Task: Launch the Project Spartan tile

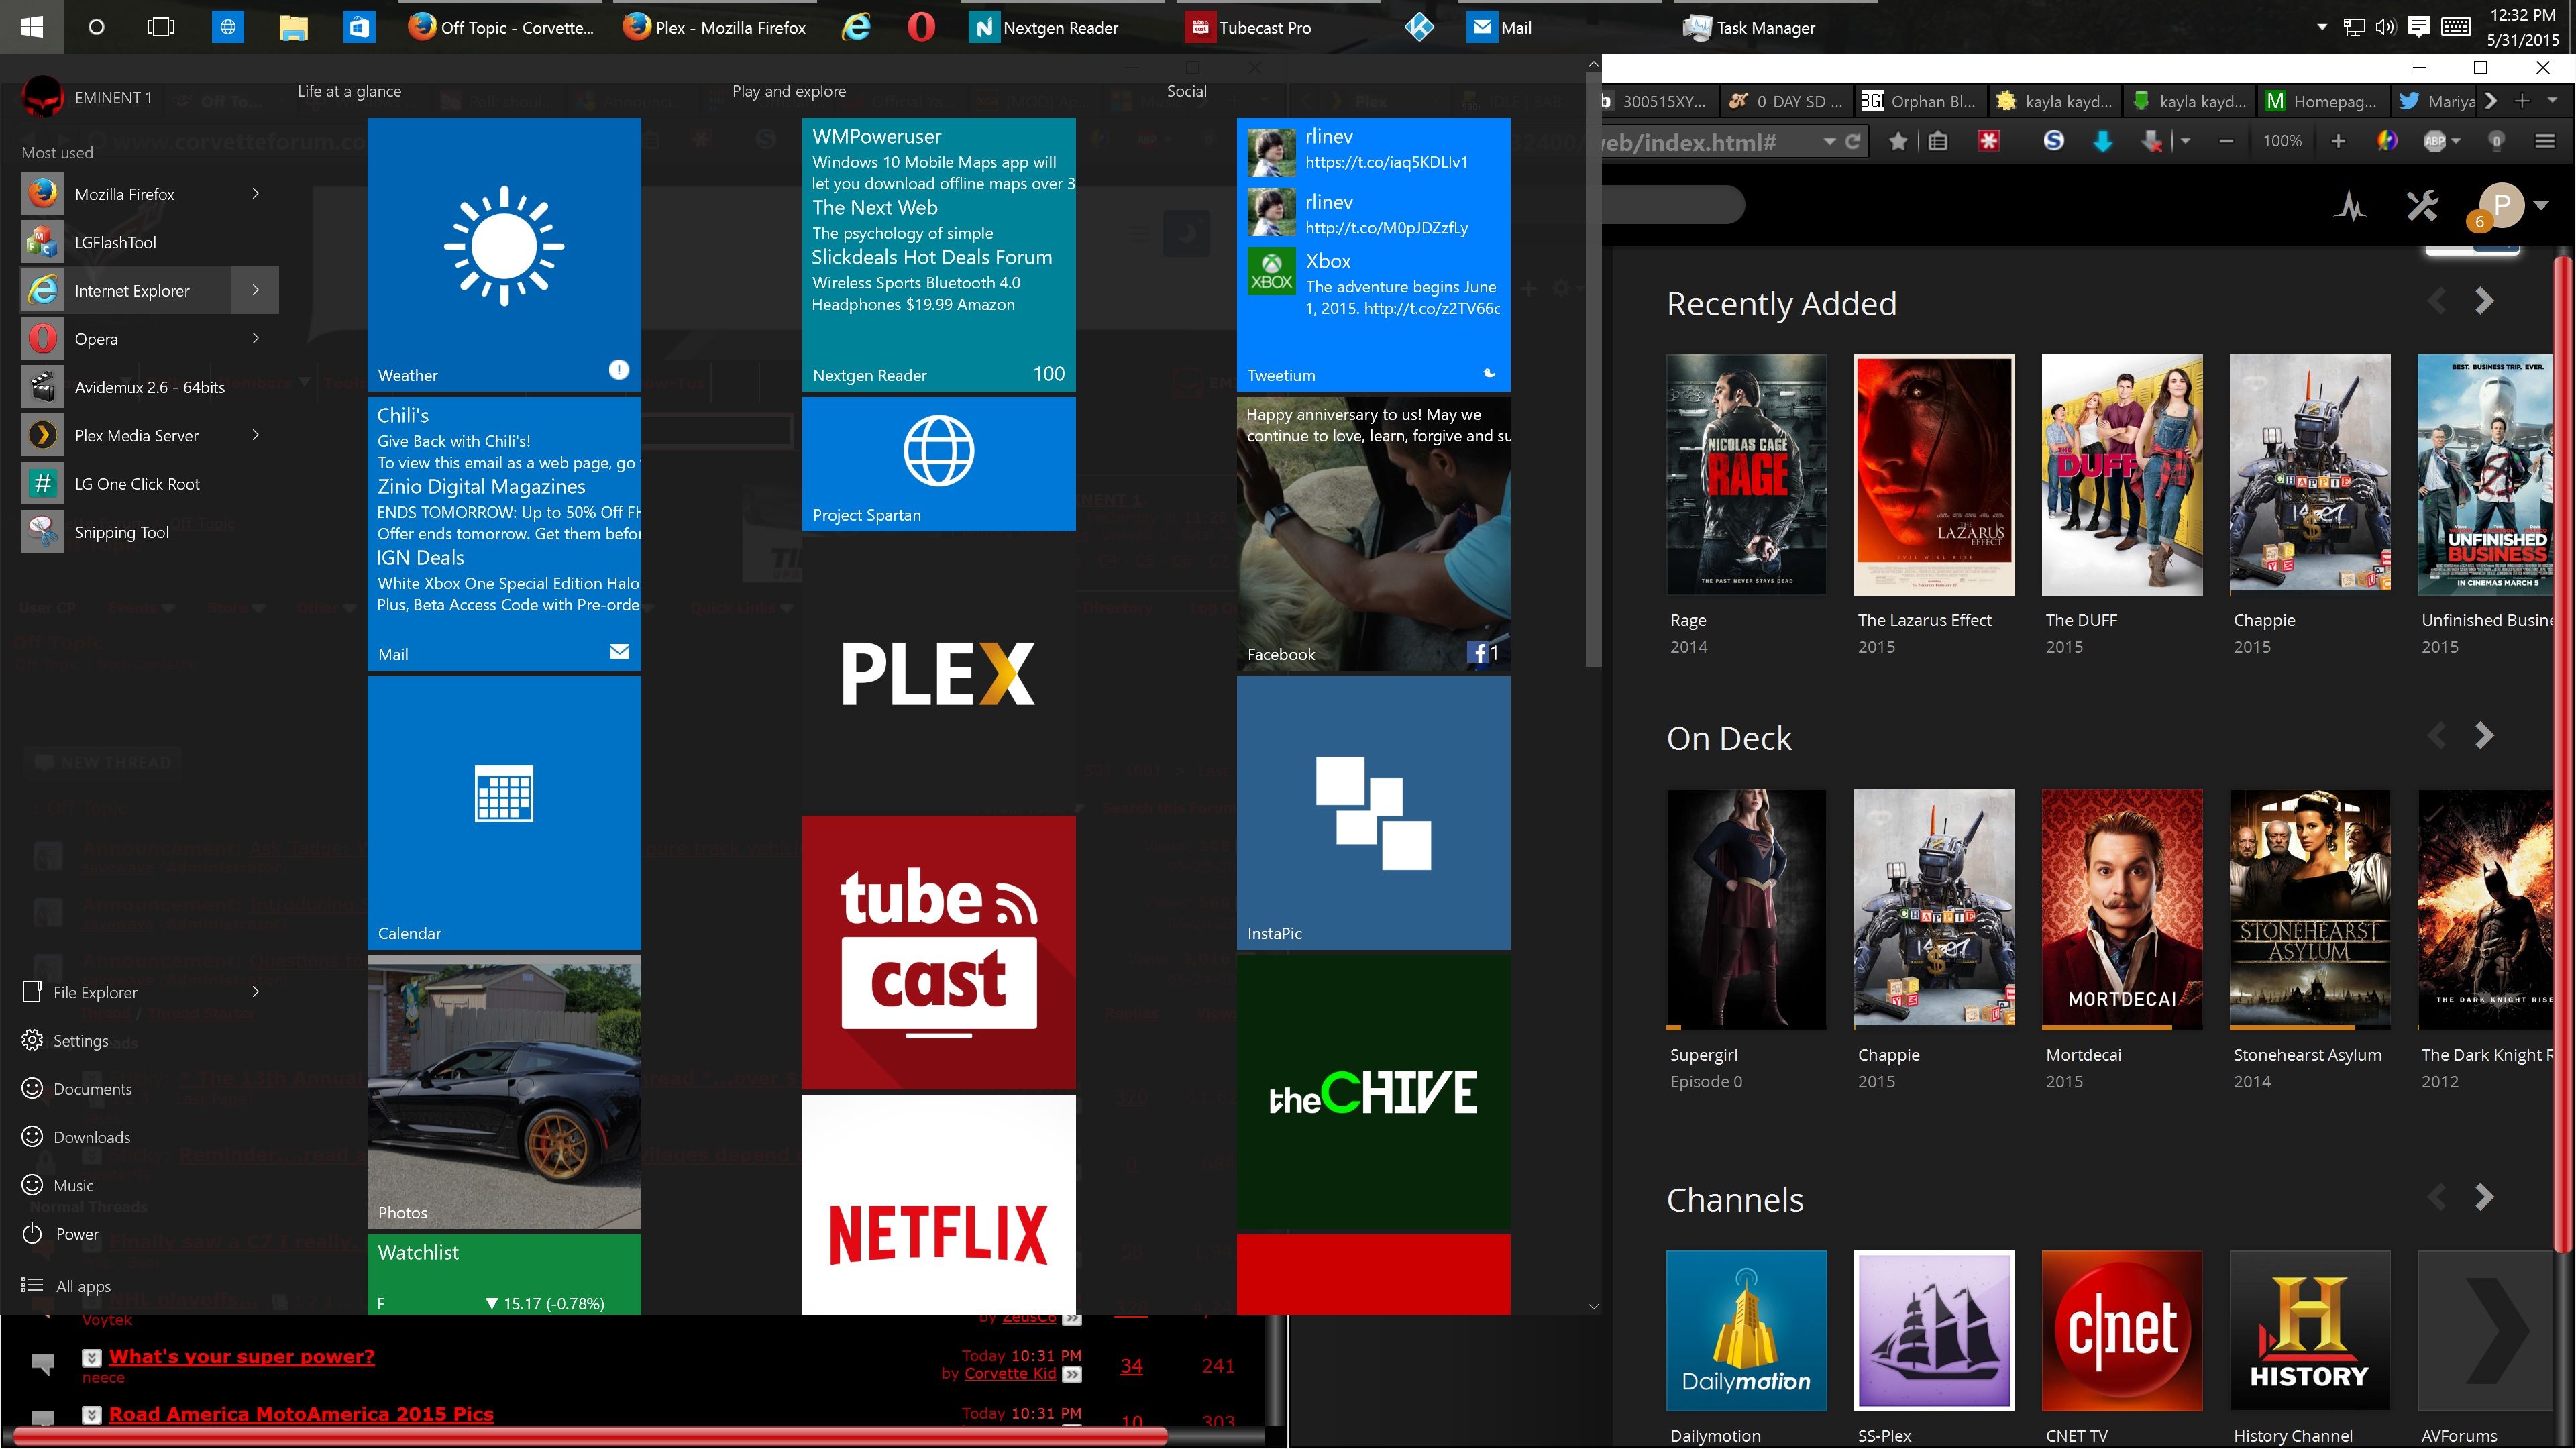Action: tap(938, 464)
